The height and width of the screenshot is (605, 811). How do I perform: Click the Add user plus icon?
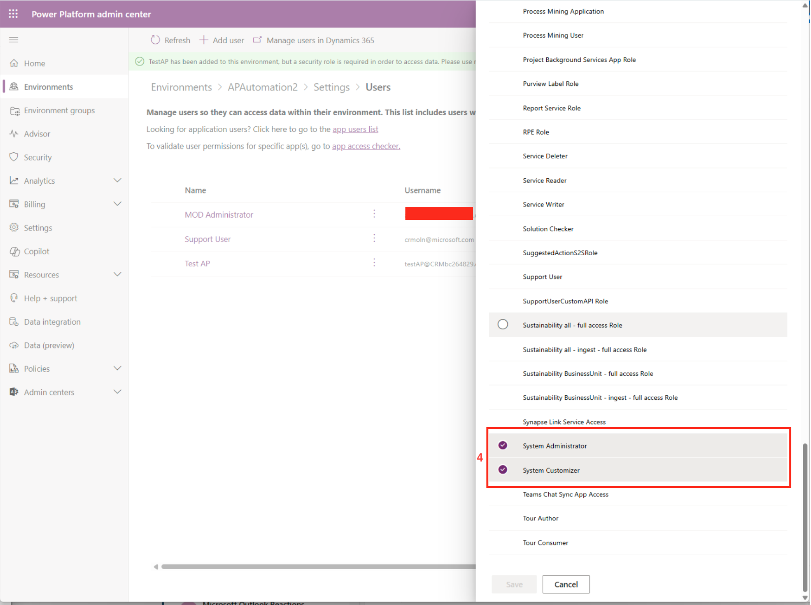204,40
